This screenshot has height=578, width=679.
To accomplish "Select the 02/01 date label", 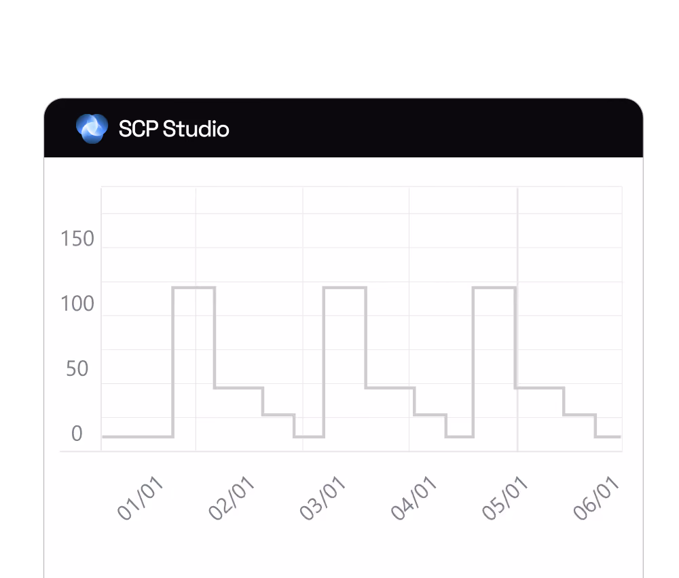I will click(x=231, y=497).
